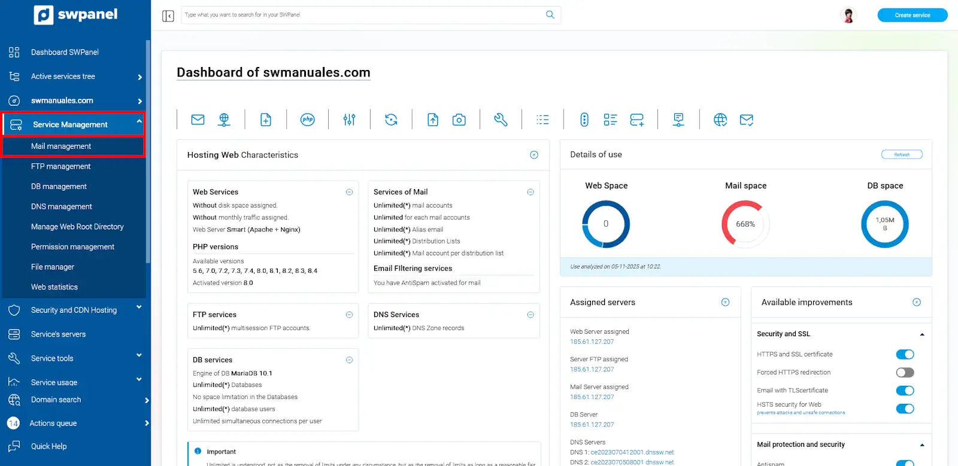Screen dimensions: 958x466
Task: Open the mail accounts toolbar icon
Action: [198, 120]
